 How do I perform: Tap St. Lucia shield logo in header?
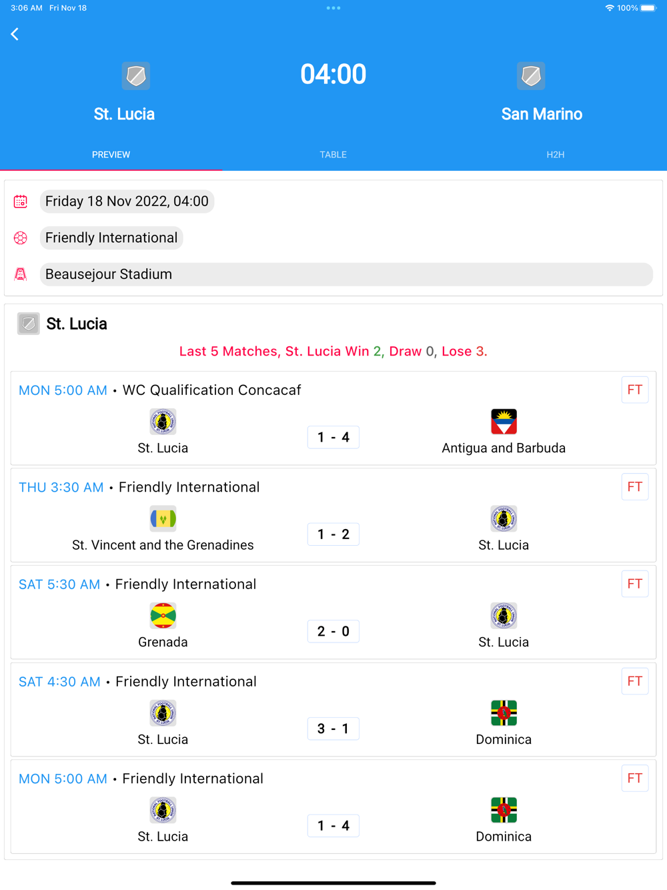click(136, 76)
